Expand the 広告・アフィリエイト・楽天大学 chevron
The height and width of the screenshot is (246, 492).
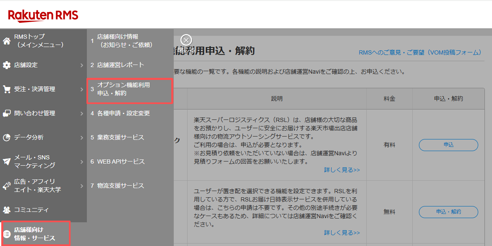pos(81,186)
